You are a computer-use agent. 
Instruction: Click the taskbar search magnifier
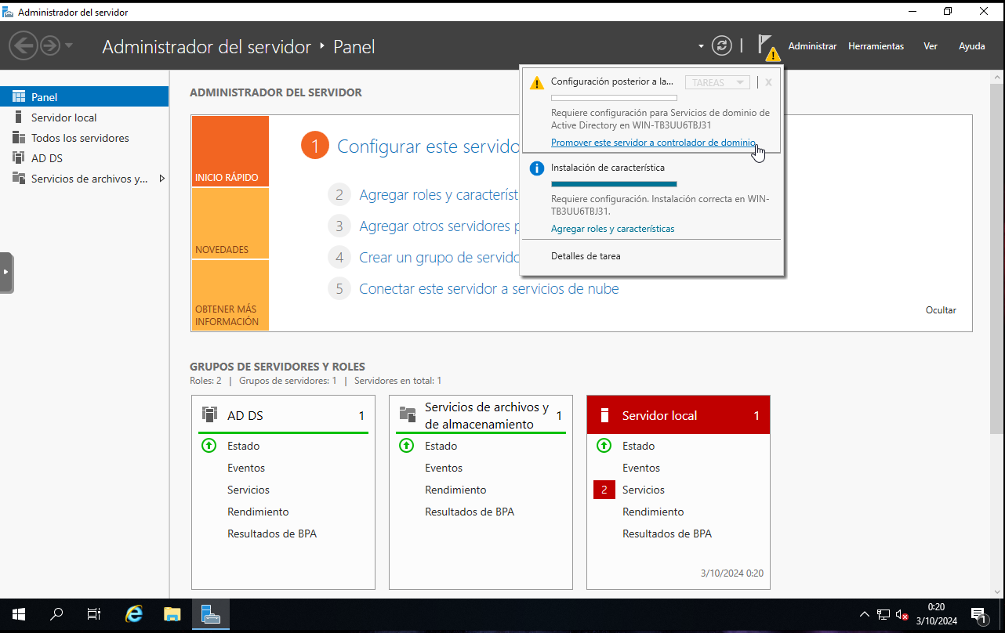coord(56,615)
